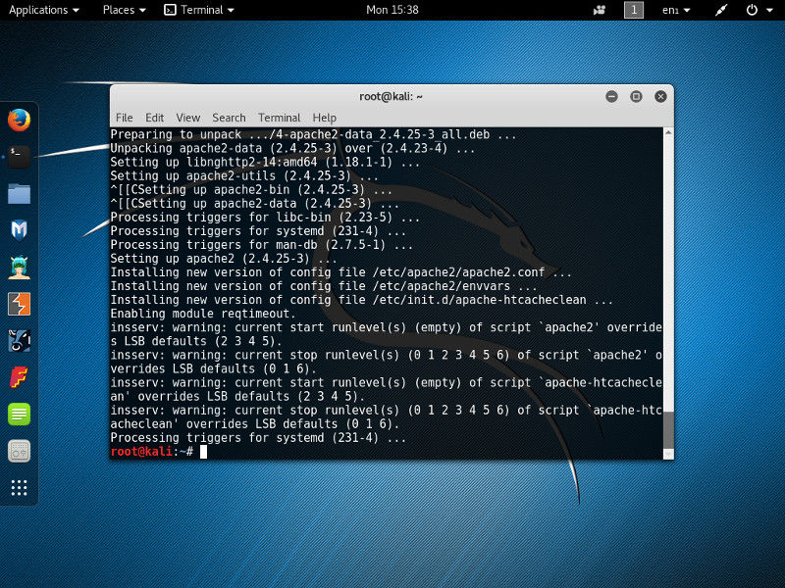The width and height of the screenshot is (785, 588).
Task: Launch Firefox from the dock
Action: pyautogui.click(x=18, y=121)
